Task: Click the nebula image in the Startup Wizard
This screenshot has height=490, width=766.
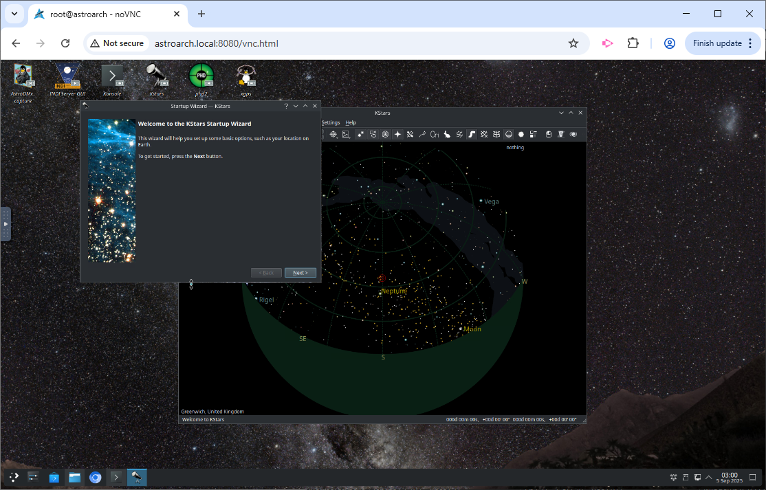Action: tap(112, 191)
